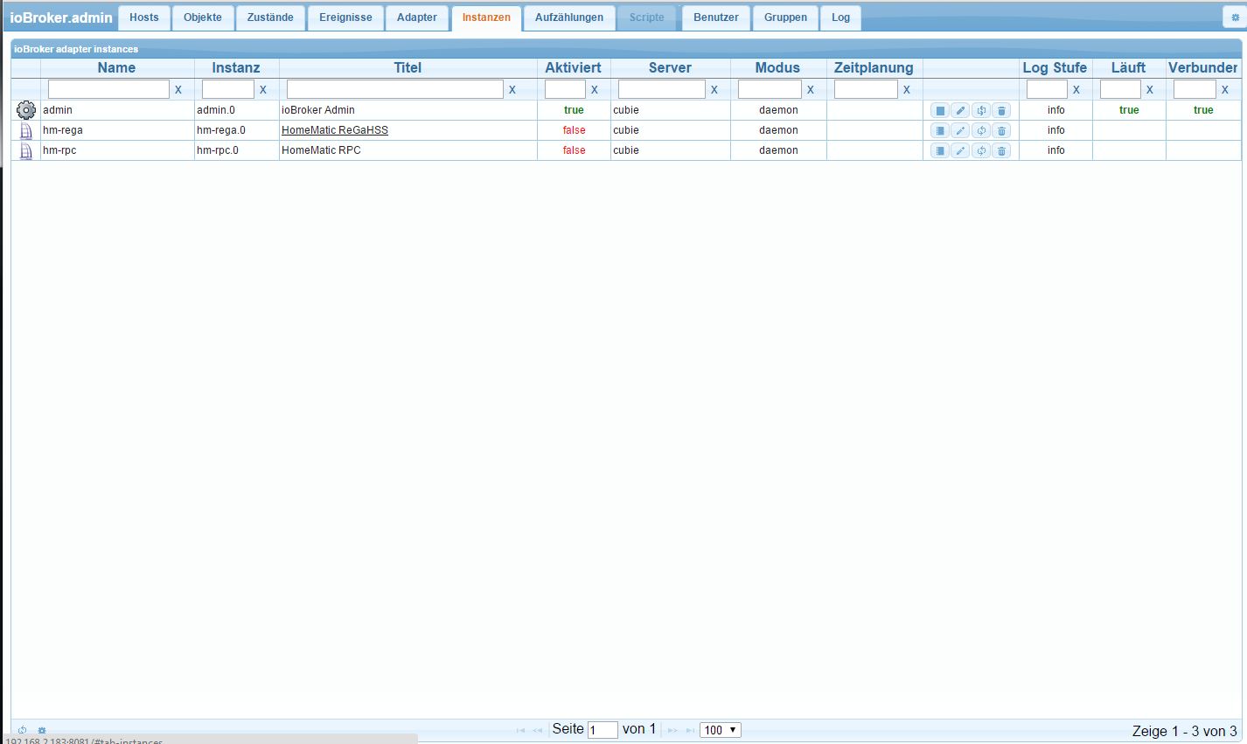Screen dimensions: 1247x744
Task: Click the hm-rega adapter icon
Action: (26, 130)
